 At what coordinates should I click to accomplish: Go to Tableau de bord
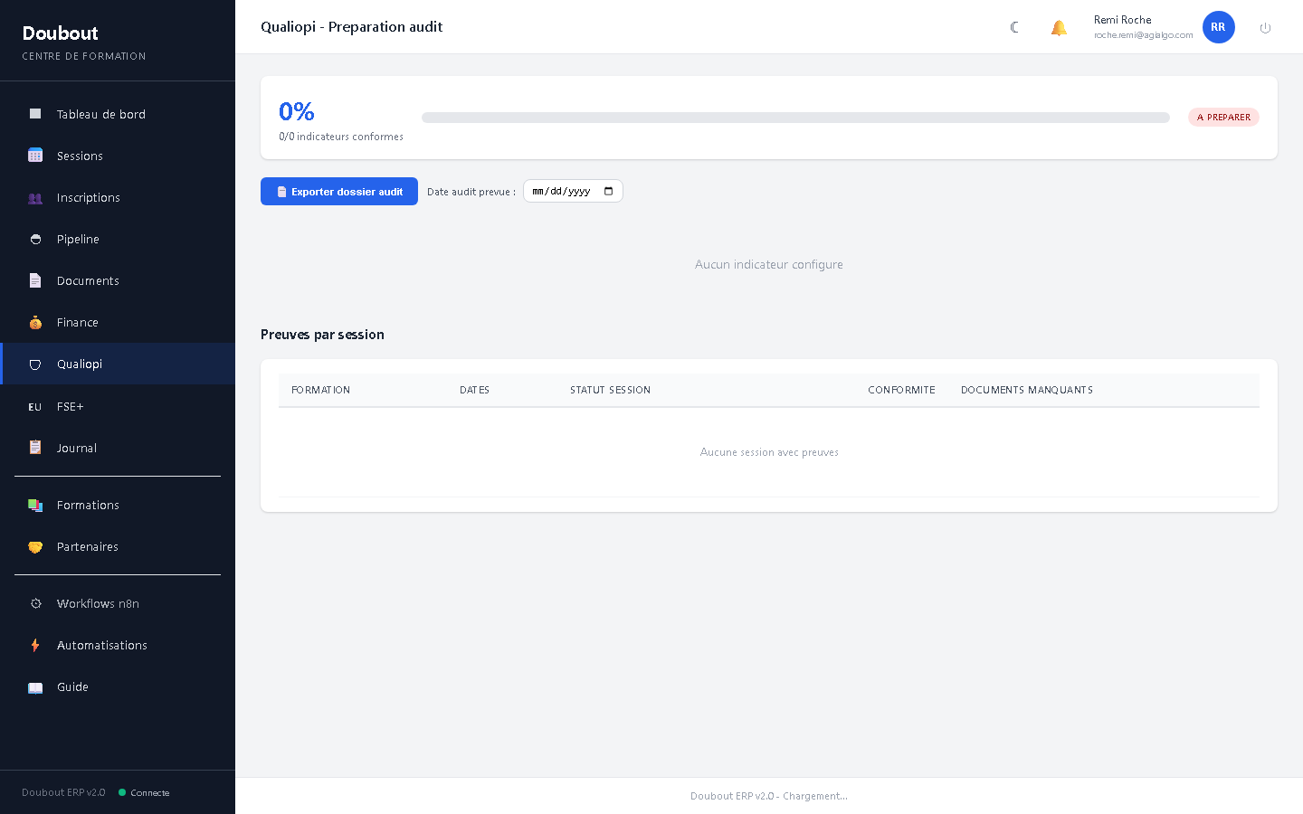(x=100, y=114)
